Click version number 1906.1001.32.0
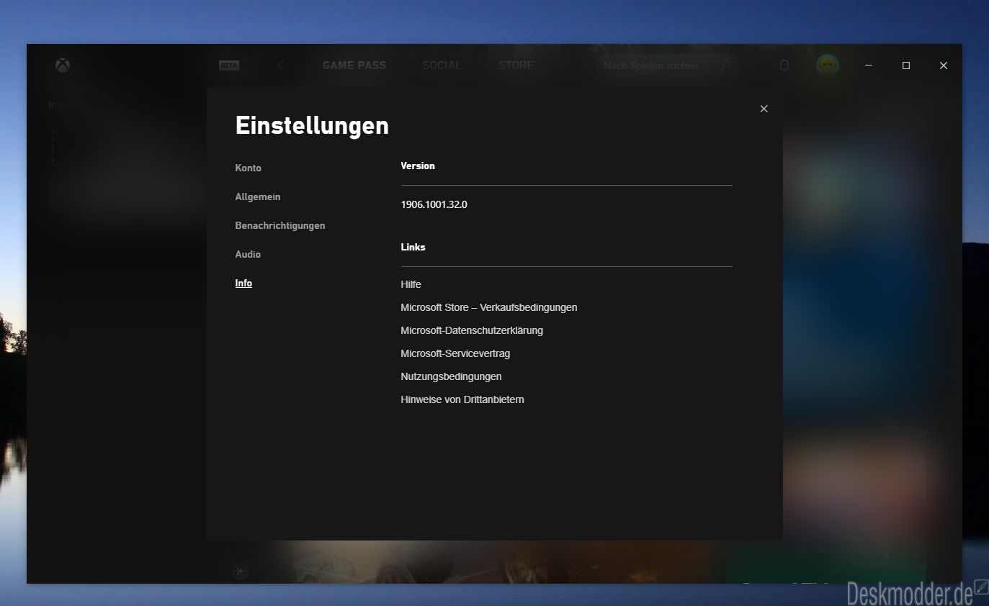 [434, 204]
